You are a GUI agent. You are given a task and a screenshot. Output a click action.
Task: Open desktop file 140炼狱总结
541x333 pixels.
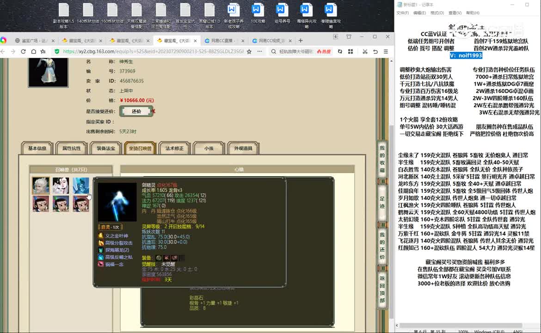click(x=88, y=14)
